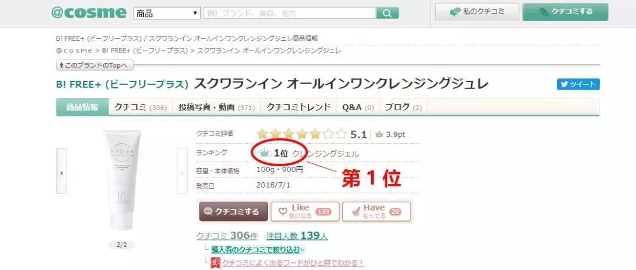Click the magnifier search button

tap(387, 13)
